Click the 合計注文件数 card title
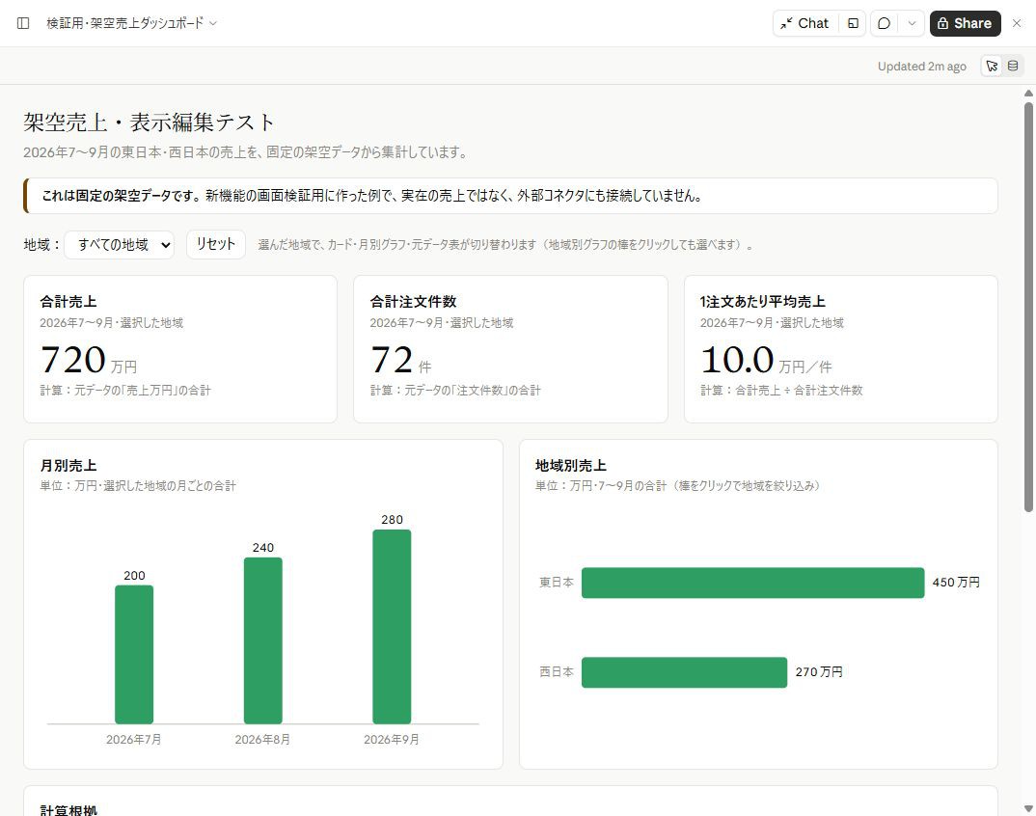Screen dimensions: 1036x816 [x=413, y=302]
